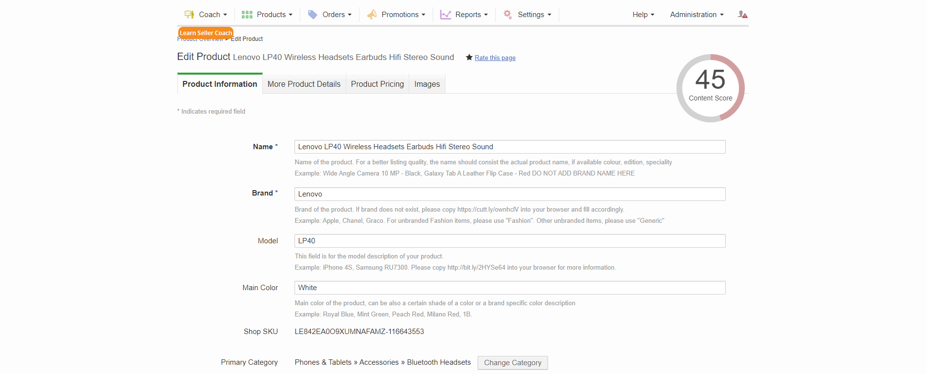Click the Edit Product breadcrumb text
The width and height of the screenshot is (927, 374).
point(247,39)
